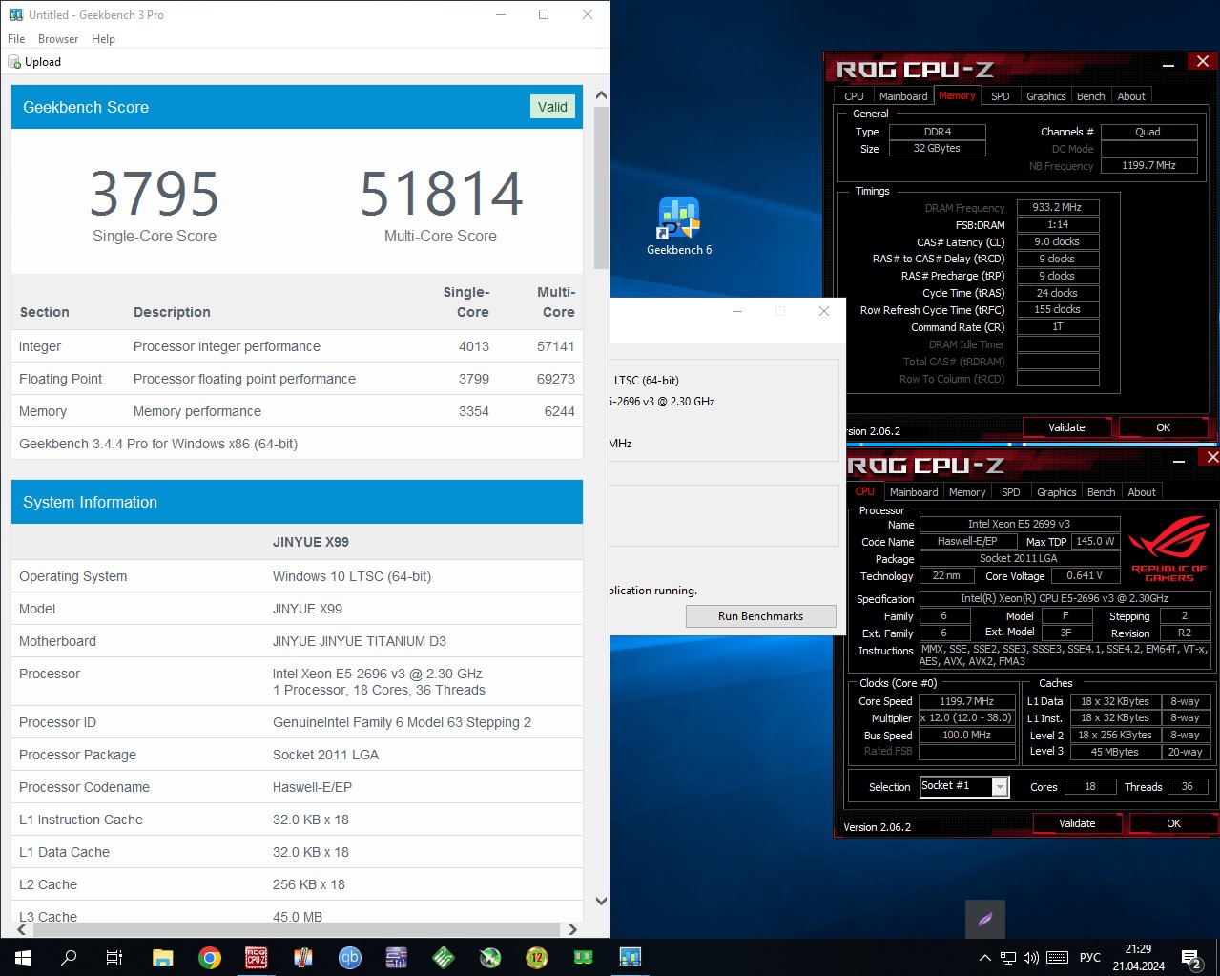Open the notification center icon

[x=1191, y=959]
